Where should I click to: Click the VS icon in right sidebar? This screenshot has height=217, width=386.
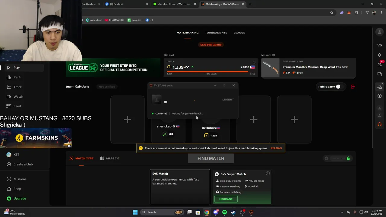click(x=379, y=45)
